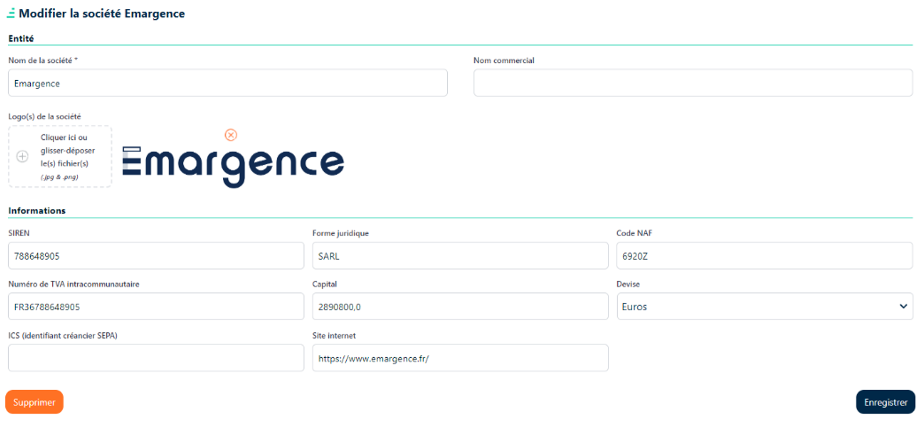Edit the TVA intracommunautaire number field
Screen dimensions: 920x426
coord(156,306)
